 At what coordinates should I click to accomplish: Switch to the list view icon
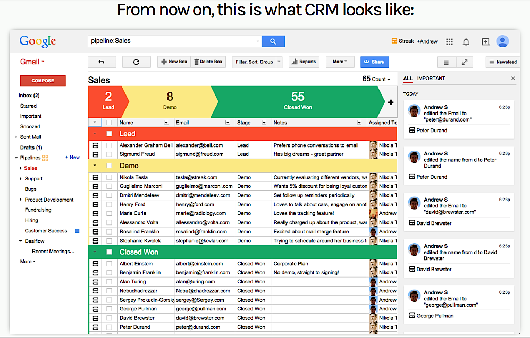pyautogui.click(x=446, y=62)
